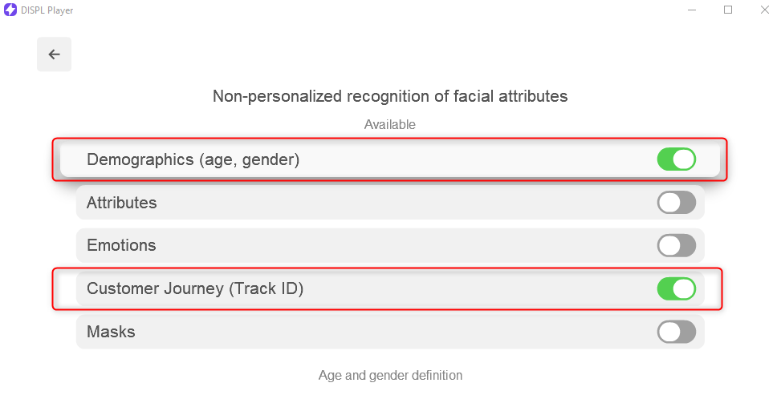Select the Attributes row label
Screen dimensions: 781x395
tap(121, 203)
